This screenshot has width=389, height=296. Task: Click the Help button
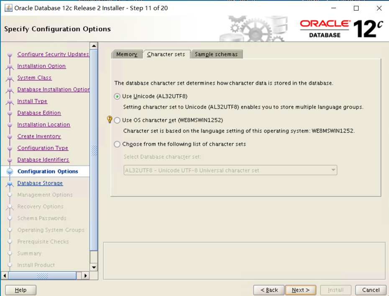click(x=20, y=290)
